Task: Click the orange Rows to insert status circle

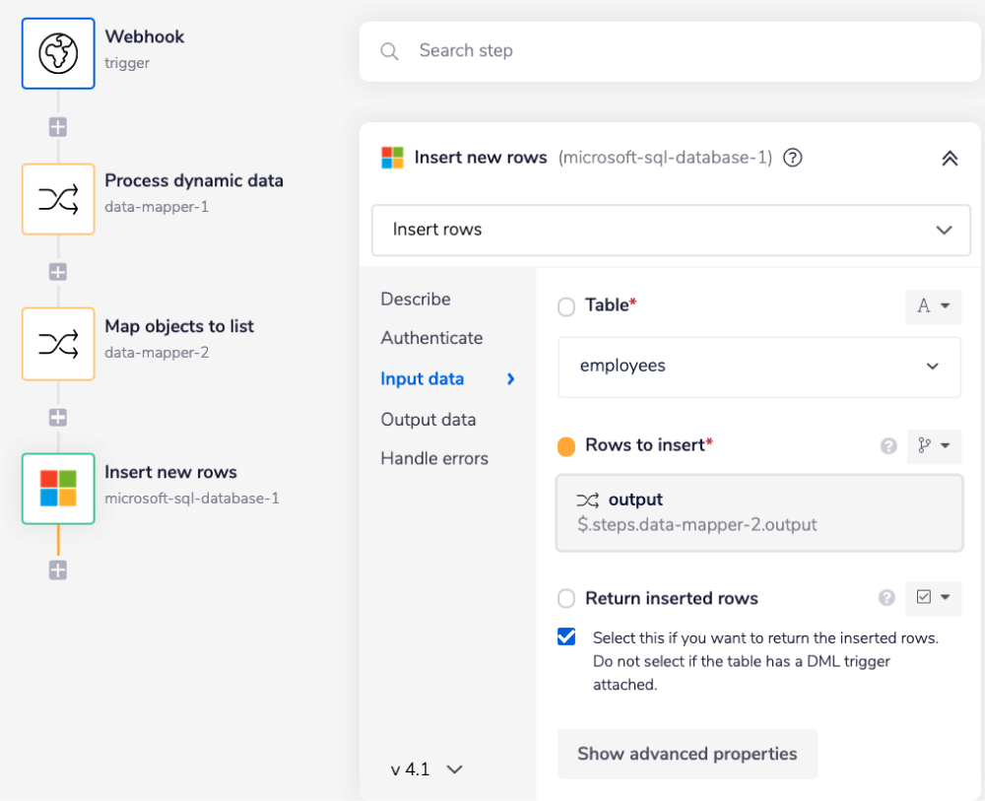Action: point(566,445)
